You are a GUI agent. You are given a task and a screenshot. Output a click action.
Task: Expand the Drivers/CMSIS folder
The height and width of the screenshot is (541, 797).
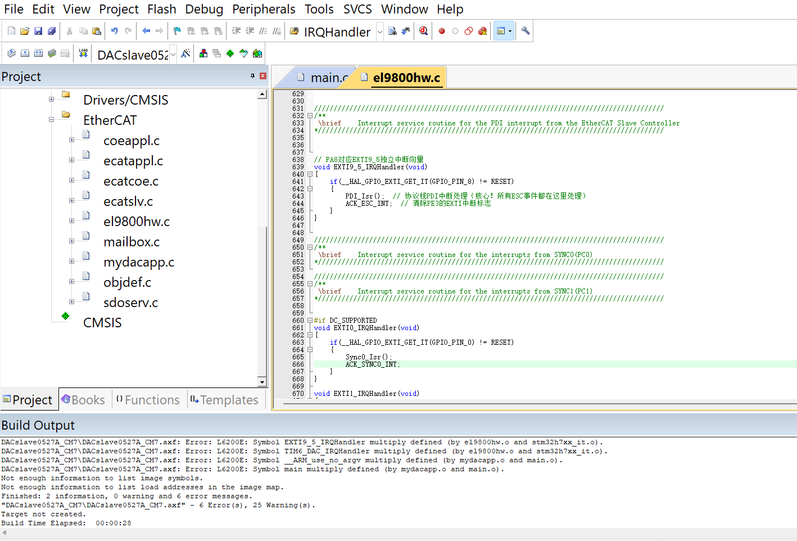[x=51, y=100]
